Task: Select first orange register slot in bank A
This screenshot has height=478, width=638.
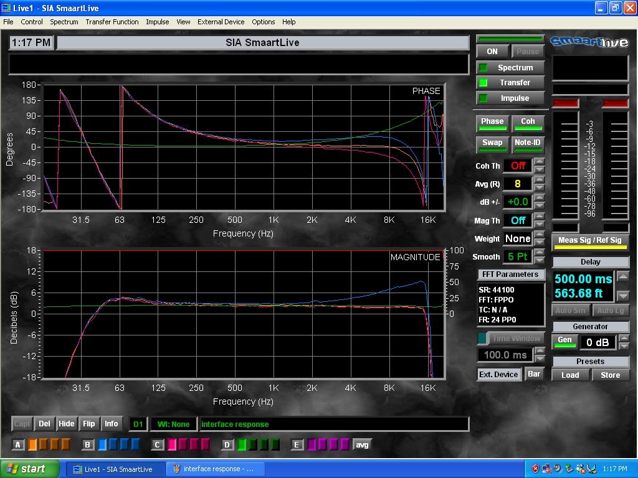Action: click(x=32, y=444)
